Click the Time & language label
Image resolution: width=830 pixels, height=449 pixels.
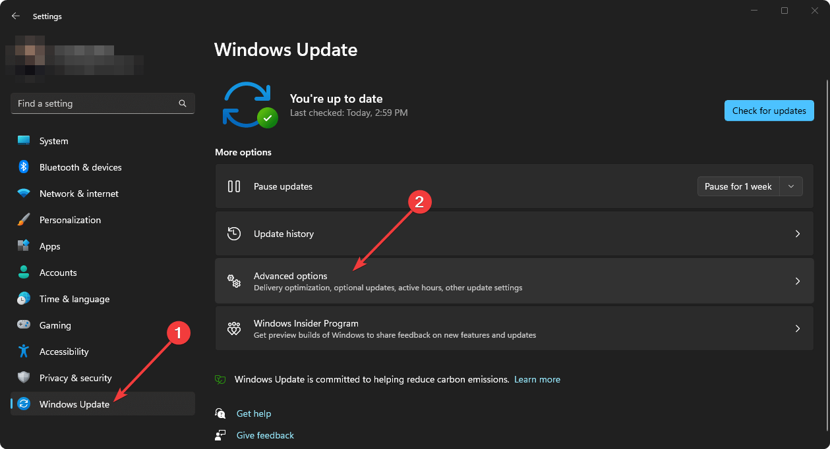pos(74,299)
